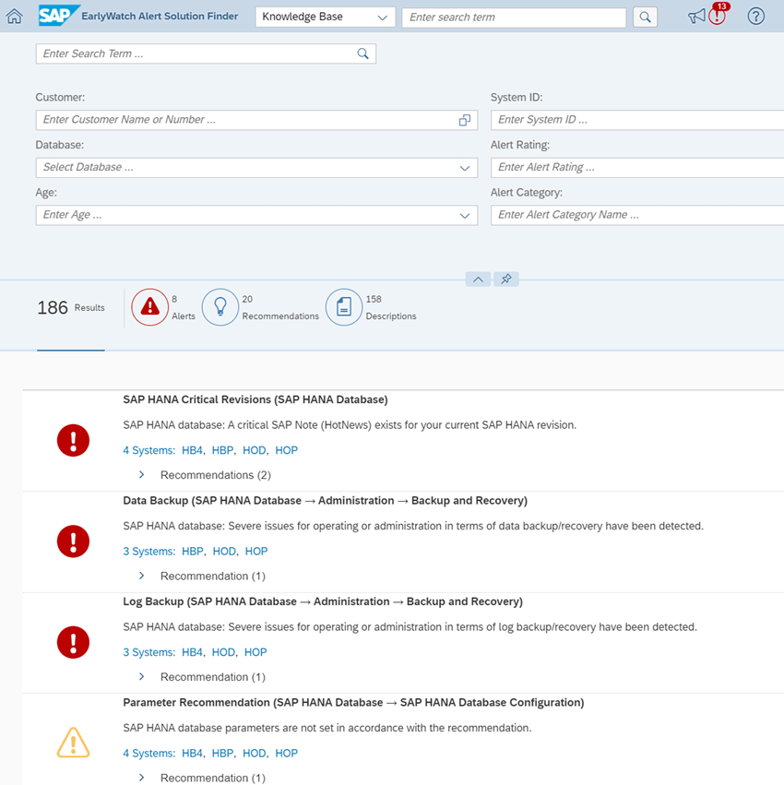Go to the Home icon
Screen dimensions: 784x785
tap(14, 17)
